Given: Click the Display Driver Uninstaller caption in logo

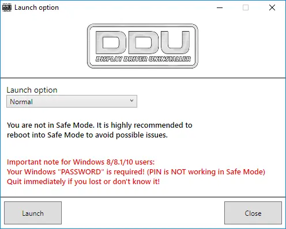Looking at the screenshot, I should [x=143, y=59].
